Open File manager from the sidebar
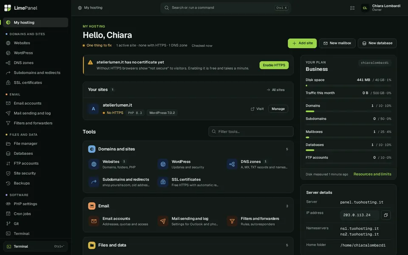The width and height of the screenshot is (408, 255). click(35, 144)
